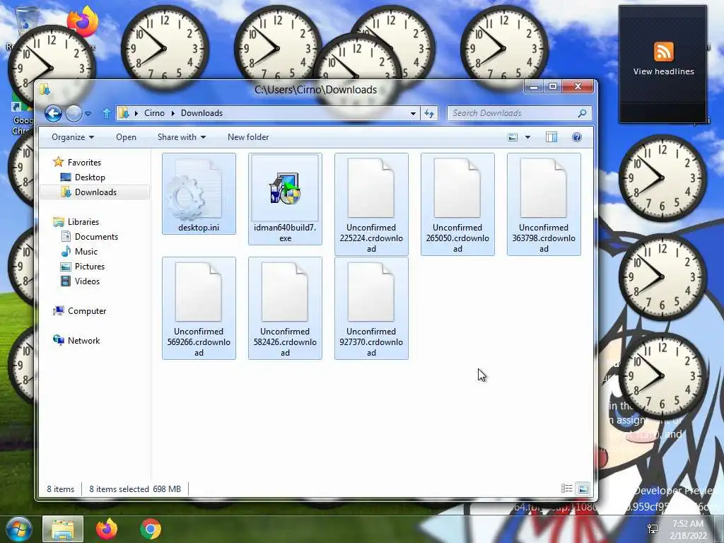Screen dimensions: 724x543
Task: Switch to details view via status bar icon
Action: [566, 489]
